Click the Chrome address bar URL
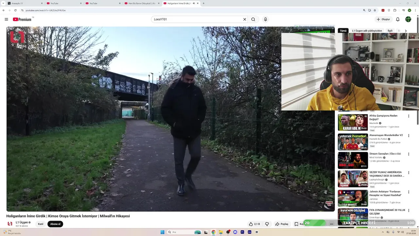This screenshot has height=236, width=419. point(46,10)
